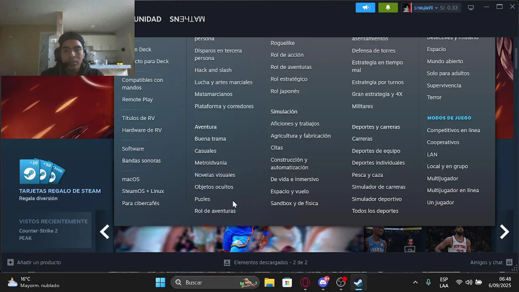519x292 pixels.
Task: Select Metroidvania category
Action: pyautogui.click(x=210, y=163)
